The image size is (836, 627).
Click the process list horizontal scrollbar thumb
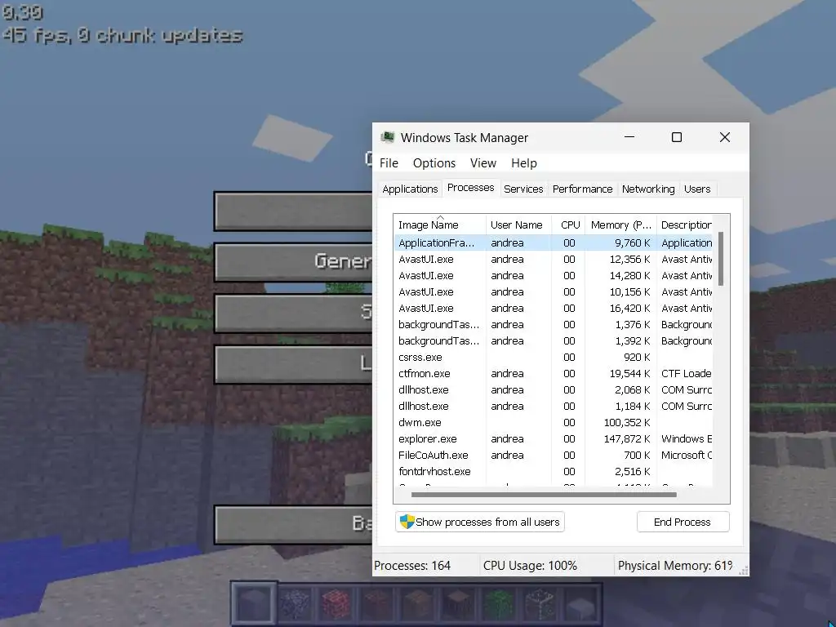click(x=544, y=495)
